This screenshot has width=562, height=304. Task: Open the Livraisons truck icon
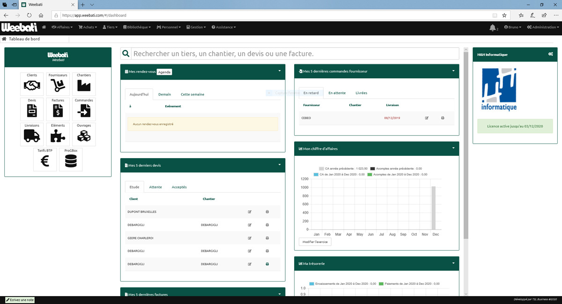32,136
